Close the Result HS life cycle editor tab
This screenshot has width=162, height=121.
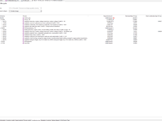click(64, 1)
